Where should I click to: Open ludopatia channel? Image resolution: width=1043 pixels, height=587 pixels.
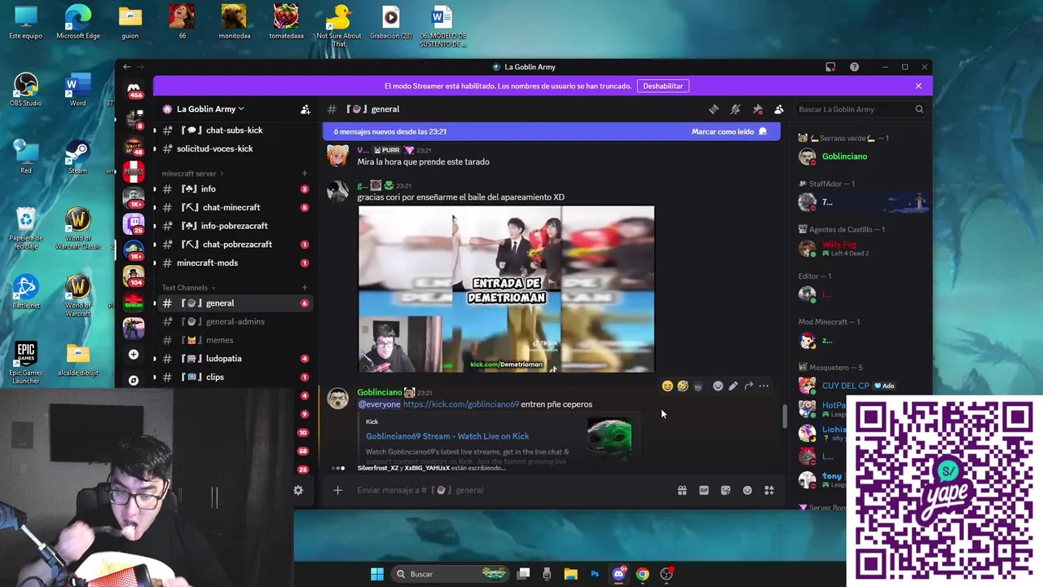235,359
